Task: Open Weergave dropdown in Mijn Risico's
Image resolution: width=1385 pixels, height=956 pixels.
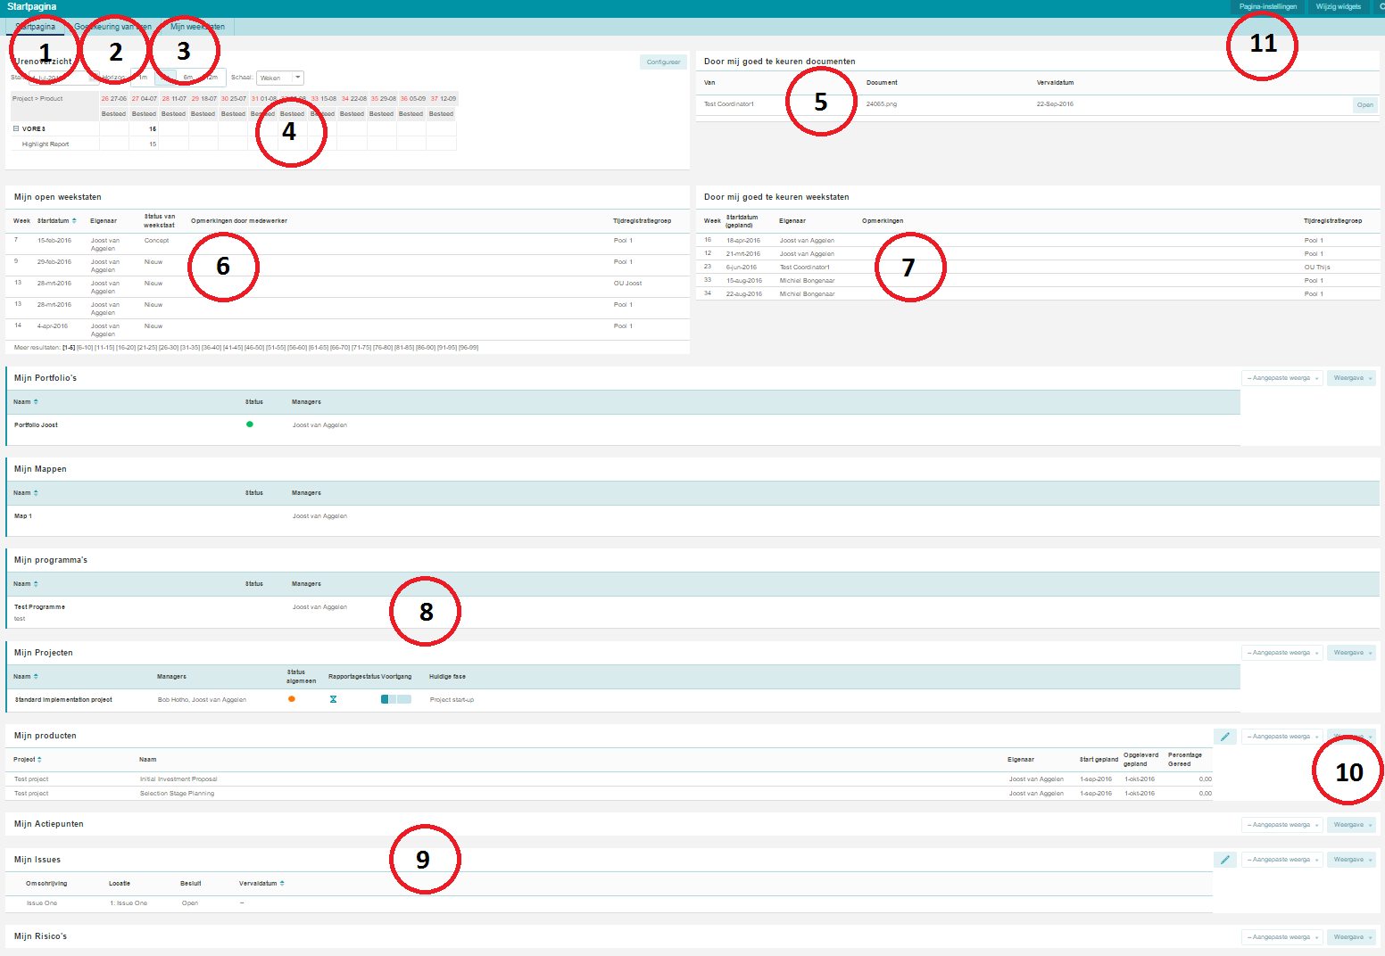Action: coord(1351,937)
